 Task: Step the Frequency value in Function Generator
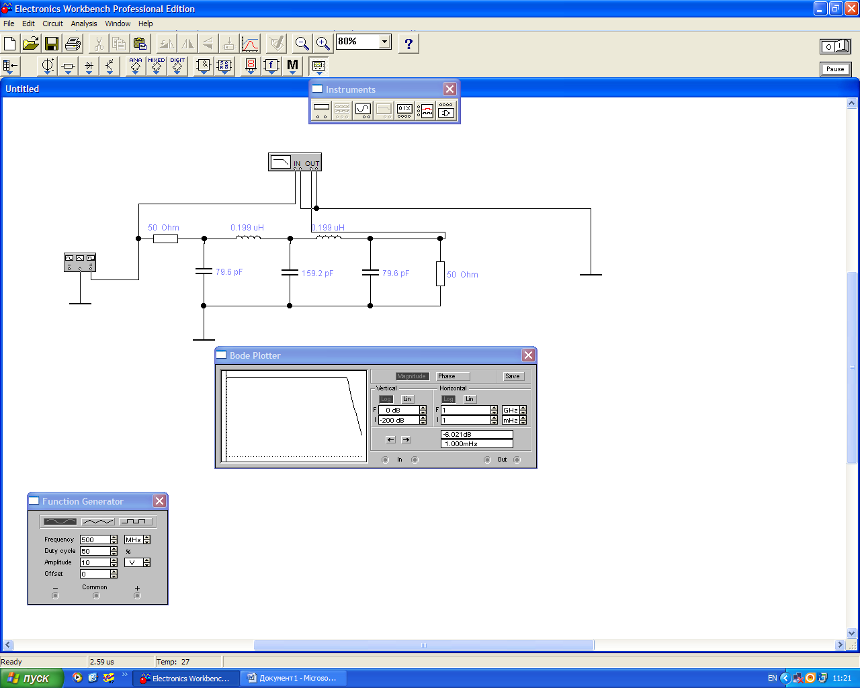point(114,540)
